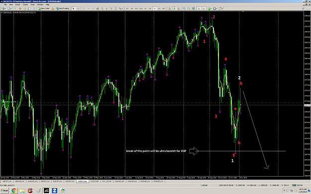Toggle chart Auto Scroll

point(199,8)
